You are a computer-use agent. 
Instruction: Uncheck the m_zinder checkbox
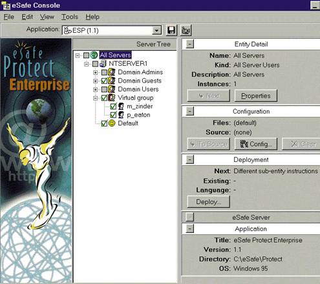[x=113, y=107]
